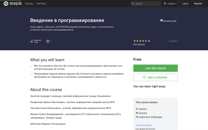Click the Free price label
The image size is (208, 130).
(137, 59)
